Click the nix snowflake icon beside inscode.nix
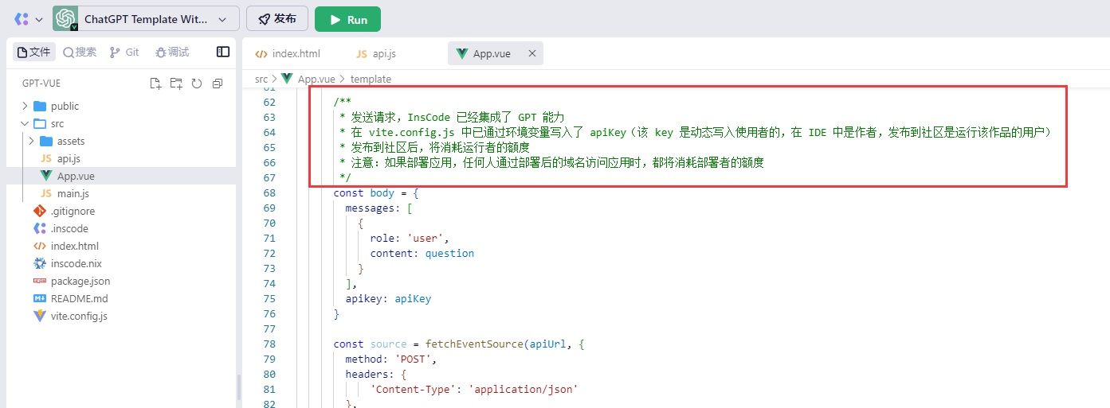Image resolution: width=1110 pixels, height=408 pixels. click(x=40, y=263)
